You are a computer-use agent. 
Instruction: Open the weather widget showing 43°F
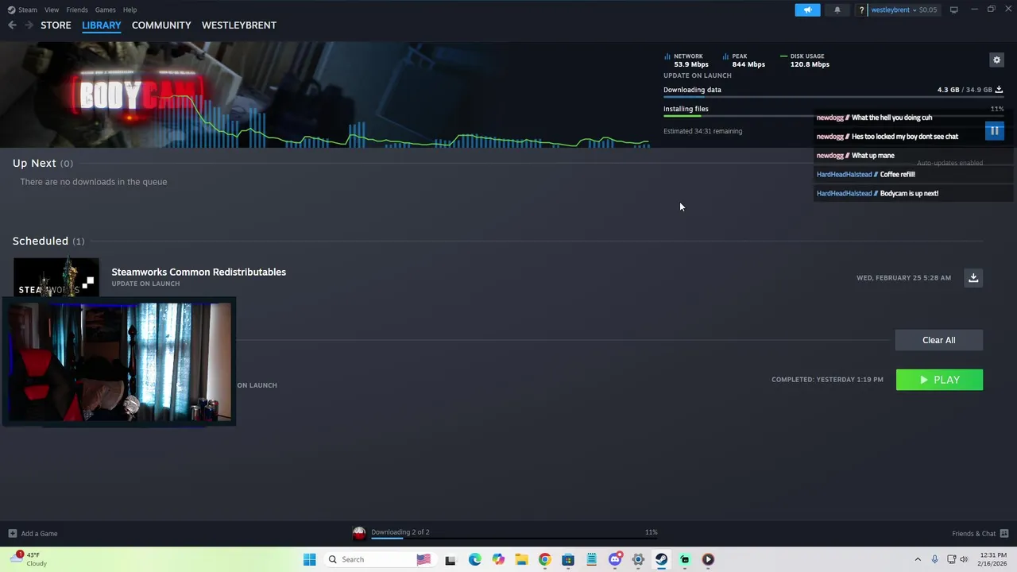(x=28, y=559)
